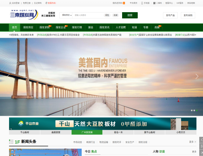Go to next banner slide arrow

(x=197, y=76)
